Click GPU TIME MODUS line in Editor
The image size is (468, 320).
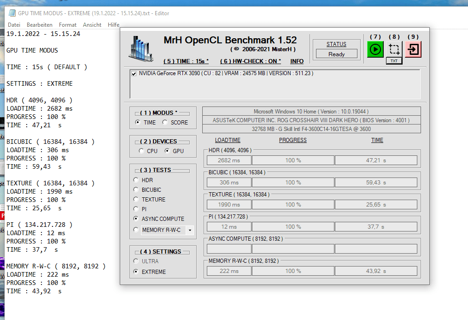[32, 50]
